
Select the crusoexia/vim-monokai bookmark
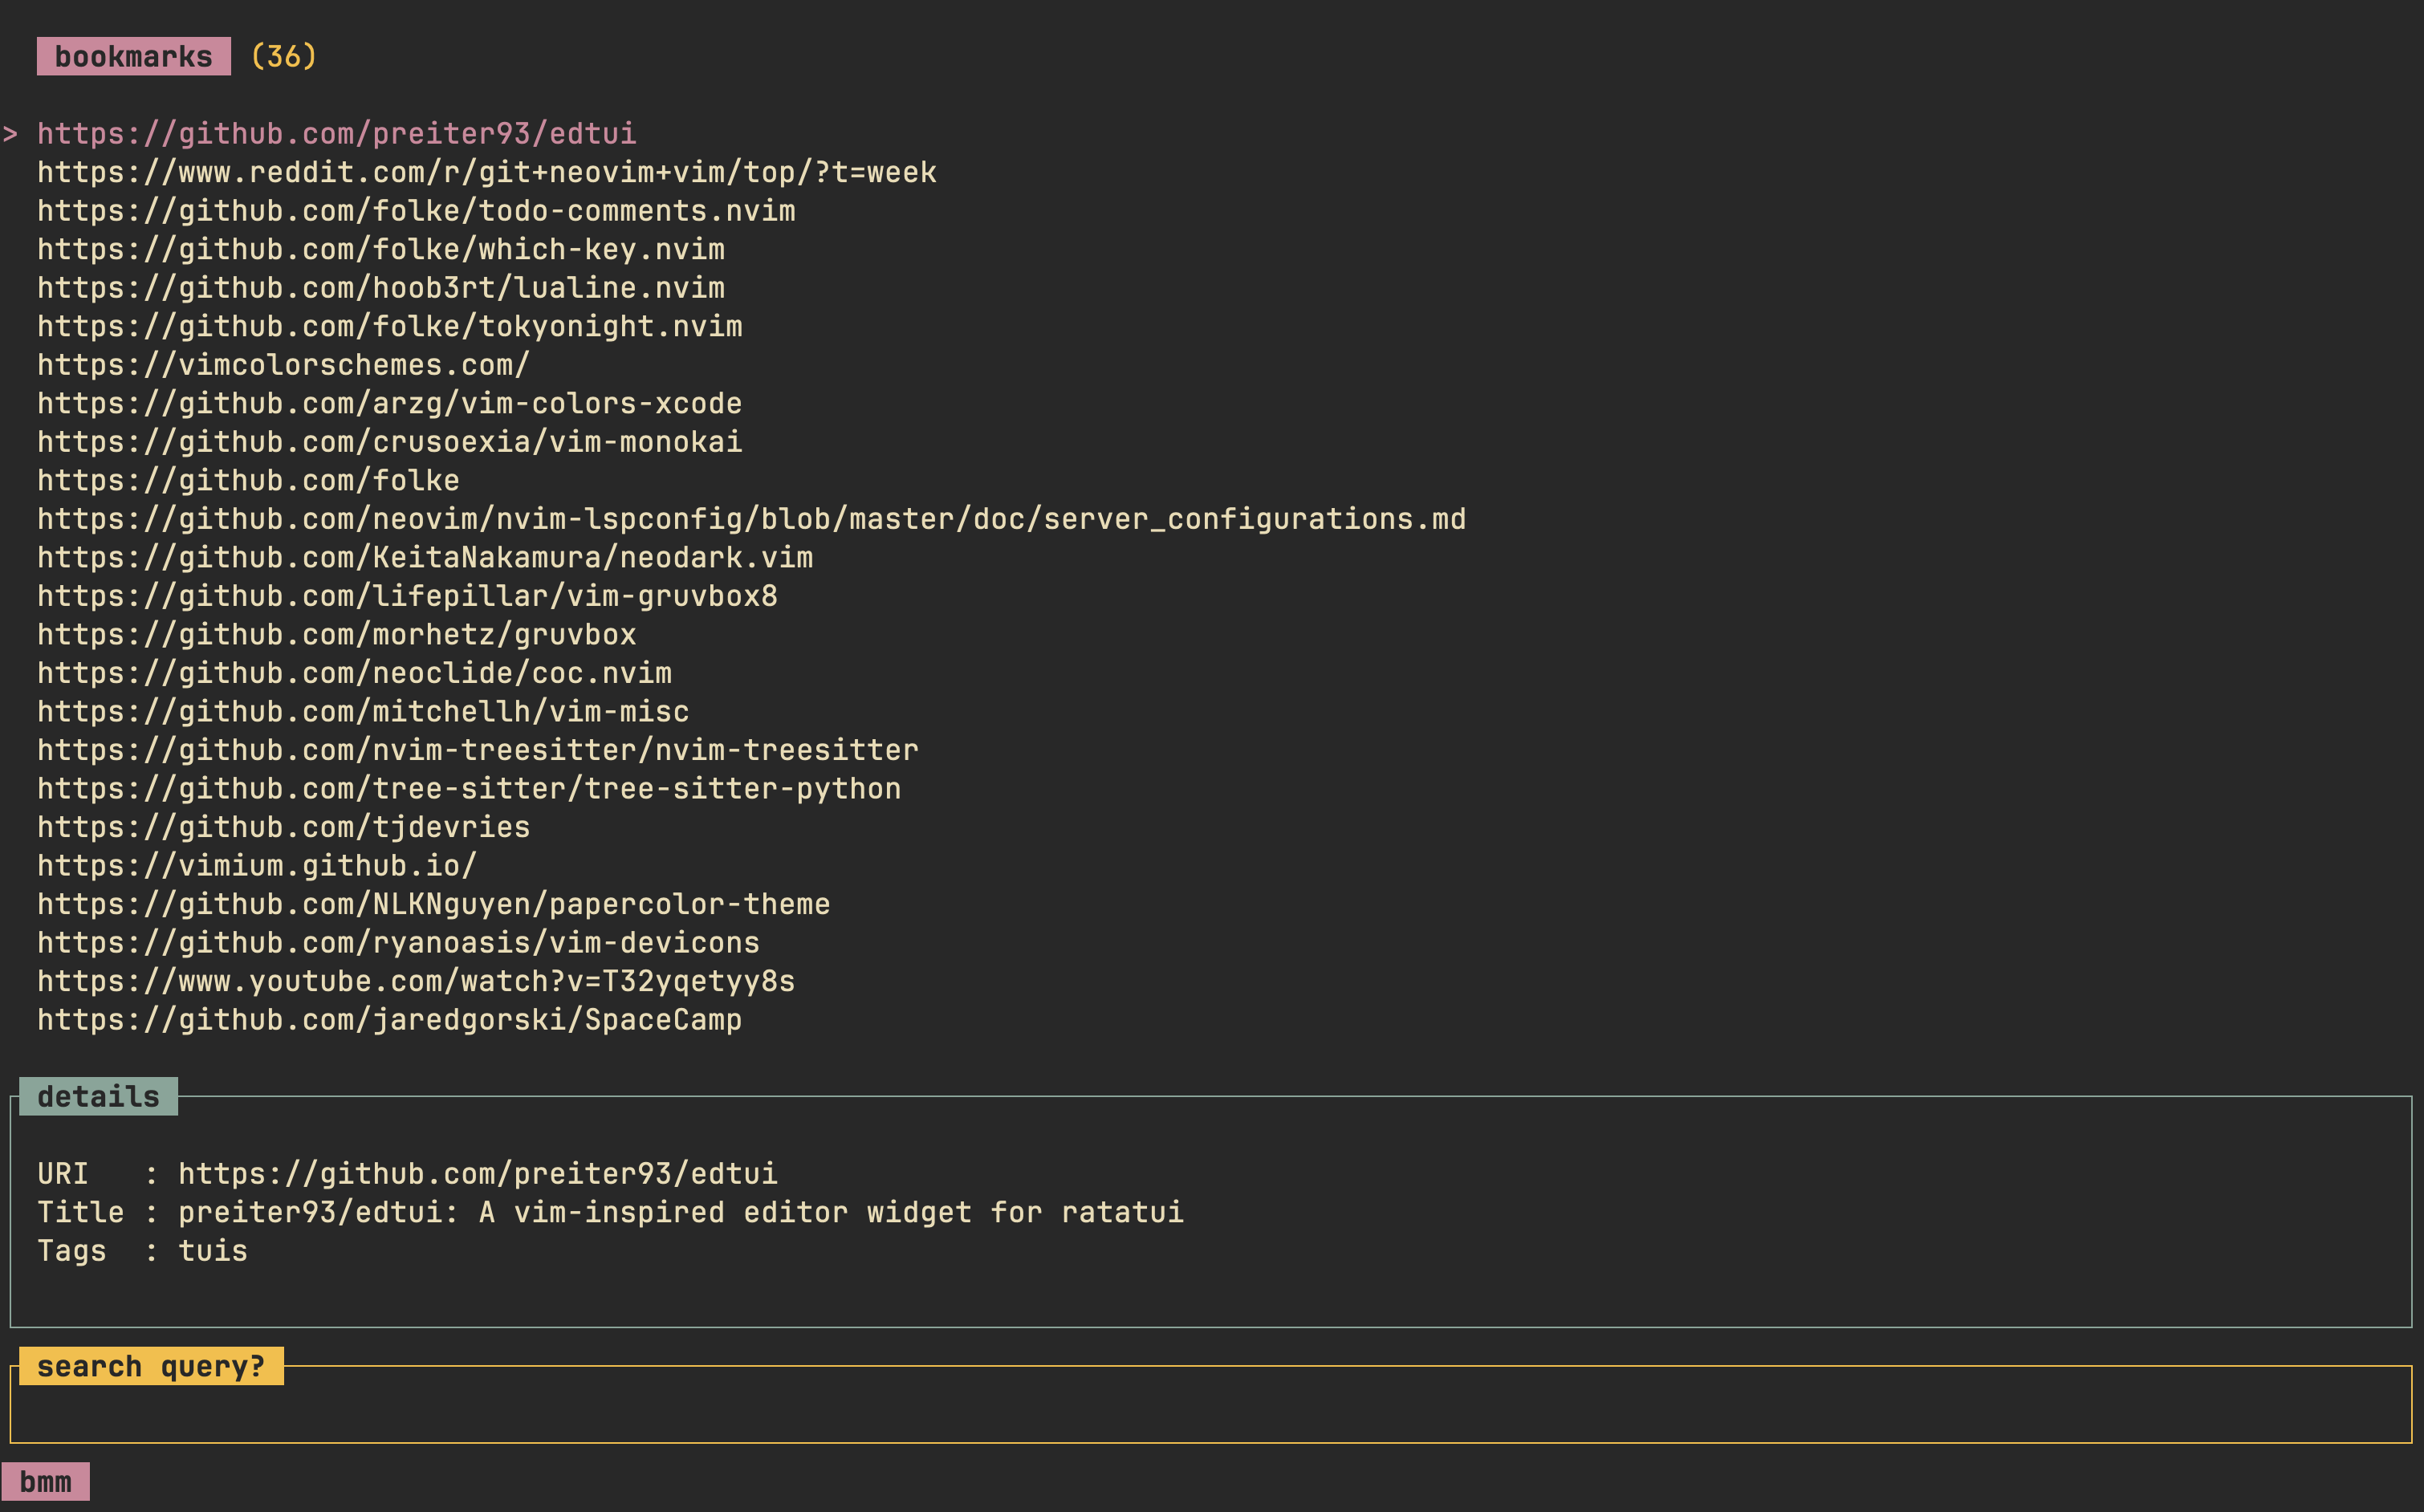click(x=389, y=442)
